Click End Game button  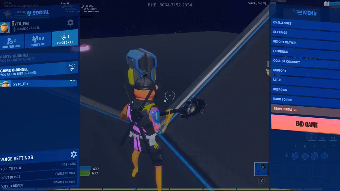[x=306, y=125]
